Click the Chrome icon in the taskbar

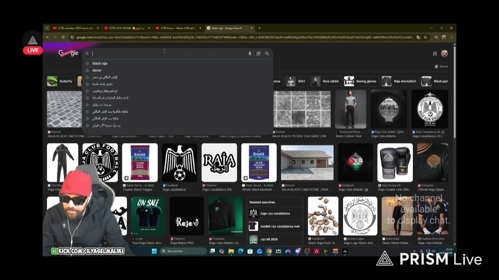[269, 251]
